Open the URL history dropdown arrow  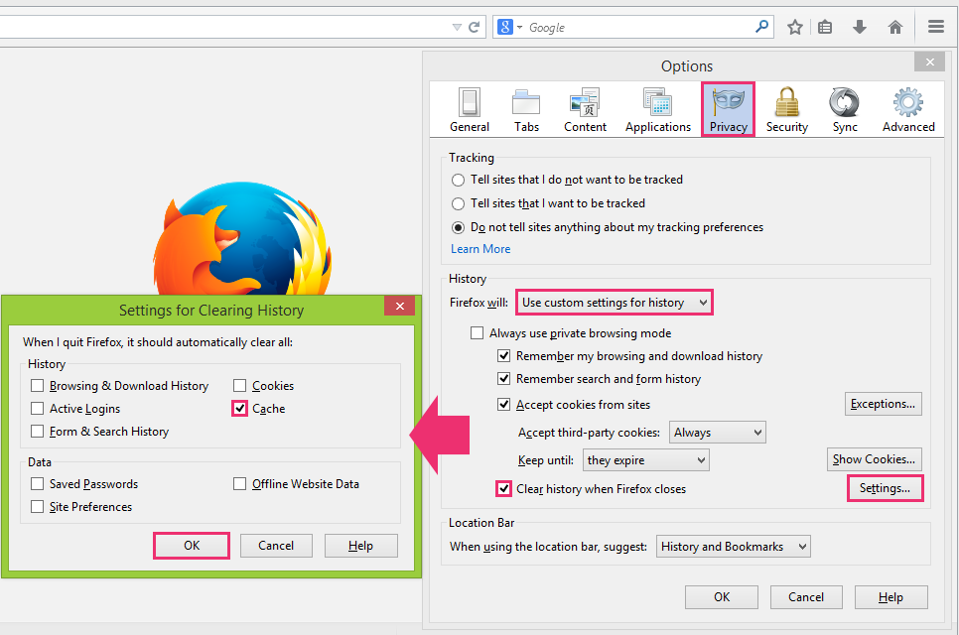point(457,28)
